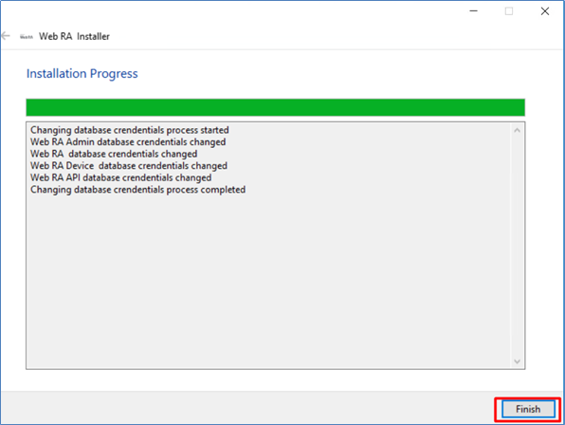Image resolution: width=565 pixels, height=425 pixels.
Task: Select the 'process started' log line
Action: [130, 130]
